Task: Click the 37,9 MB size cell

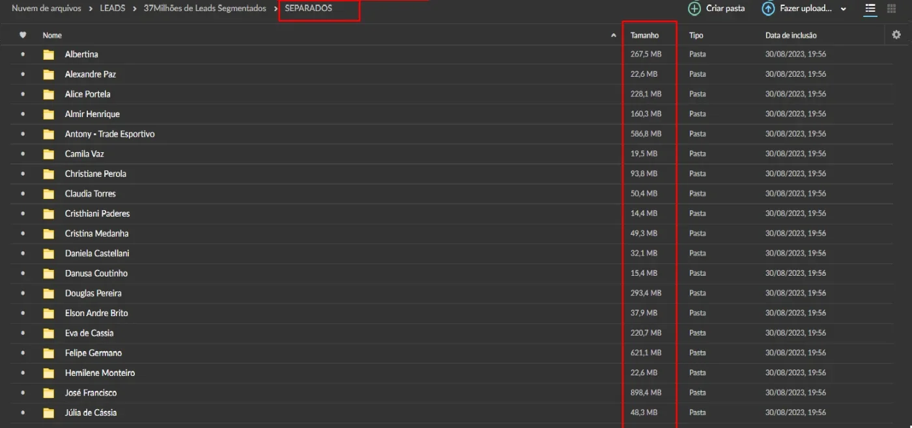Action: click(644, 313)
